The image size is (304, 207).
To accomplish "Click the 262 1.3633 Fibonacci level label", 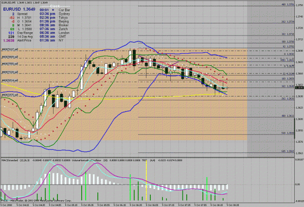I will tap(288, 99).
